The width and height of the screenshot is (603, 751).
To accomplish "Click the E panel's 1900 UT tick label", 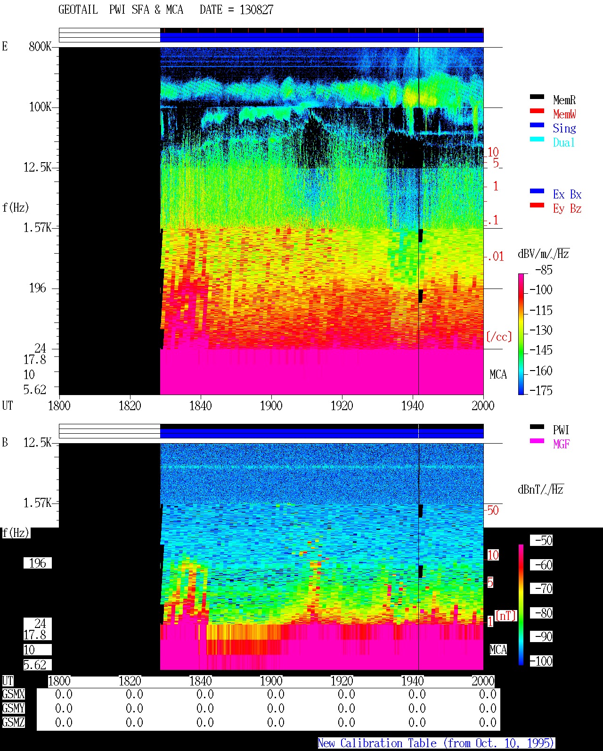I will coord(271,405).
